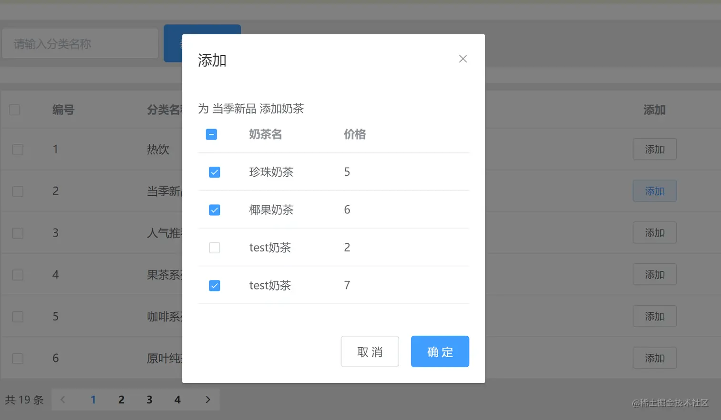Click the 价格 column header
This screenshot has height=420, width=721.
[x=355, y=134]
